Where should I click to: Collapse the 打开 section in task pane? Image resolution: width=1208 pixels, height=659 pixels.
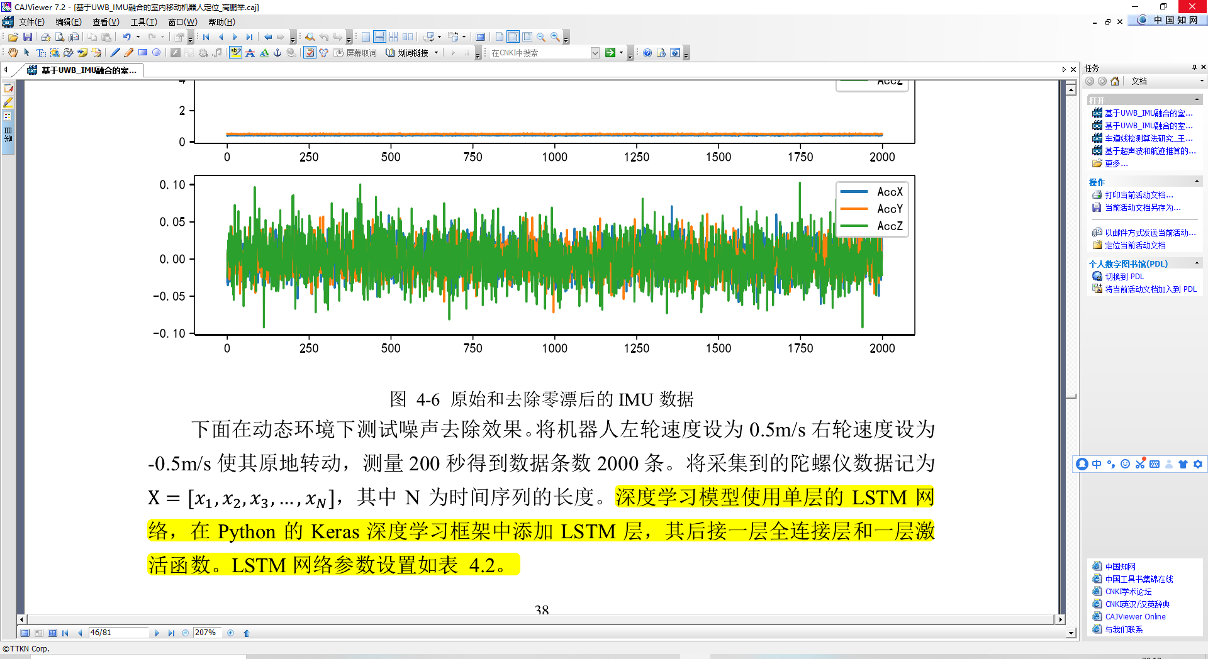pyautogui.click(x=1197, y=99)
